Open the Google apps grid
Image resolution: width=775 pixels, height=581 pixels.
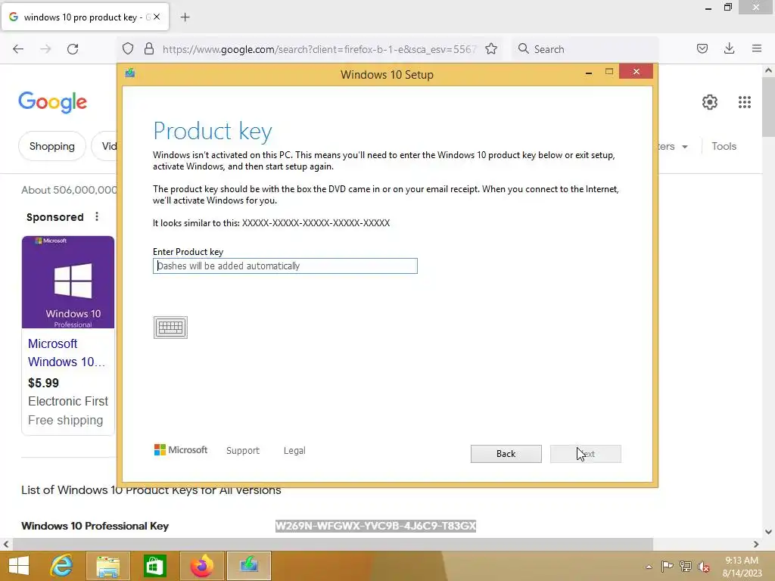[745, 102]
